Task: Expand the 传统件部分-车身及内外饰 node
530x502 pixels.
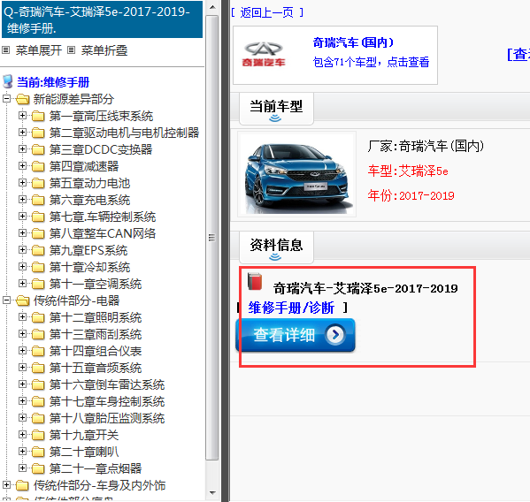Action: tap(6, 485)
